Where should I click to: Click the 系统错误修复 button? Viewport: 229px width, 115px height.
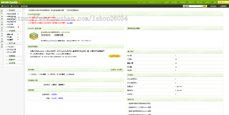tap(59, 35)
